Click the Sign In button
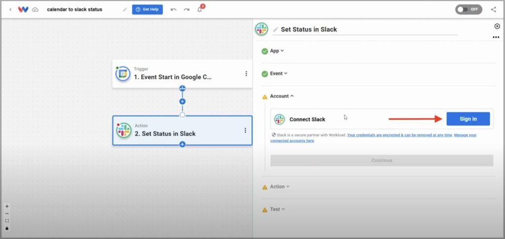Viewport: 505px width, 239px height. (x=468, y=119)
